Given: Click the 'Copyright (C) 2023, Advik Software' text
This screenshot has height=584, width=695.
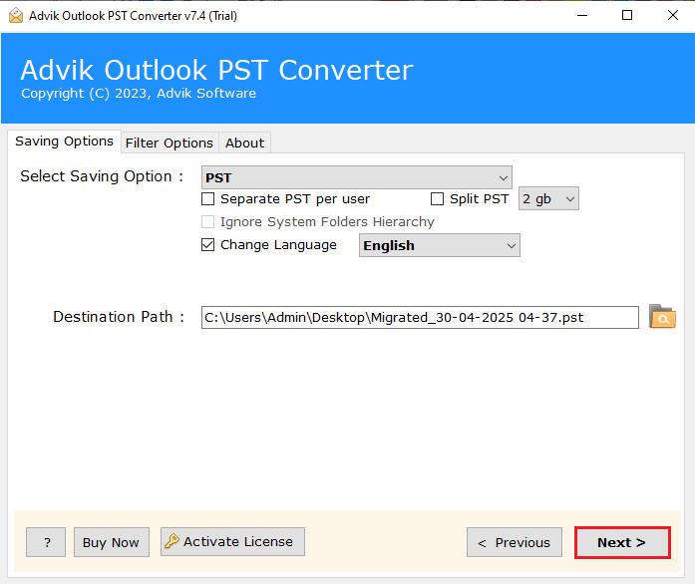Looking at the screenshot, I should click(139, 94).
